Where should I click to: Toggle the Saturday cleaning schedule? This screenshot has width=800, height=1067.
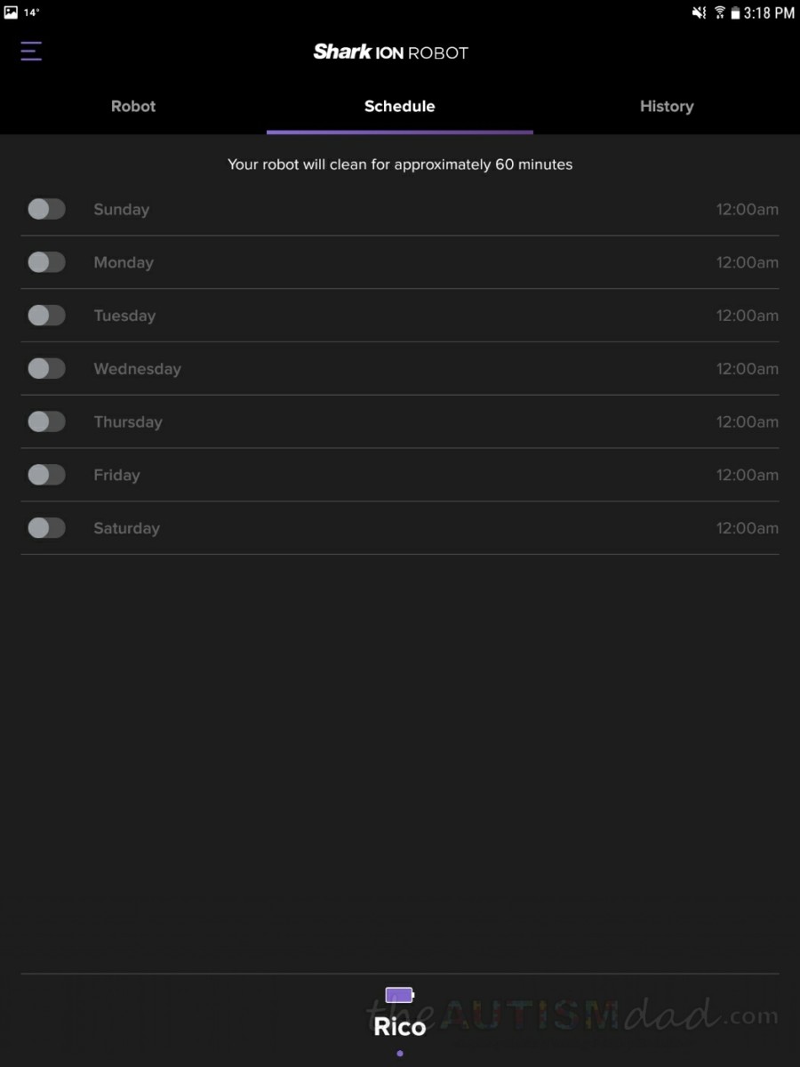pos(46,528)
